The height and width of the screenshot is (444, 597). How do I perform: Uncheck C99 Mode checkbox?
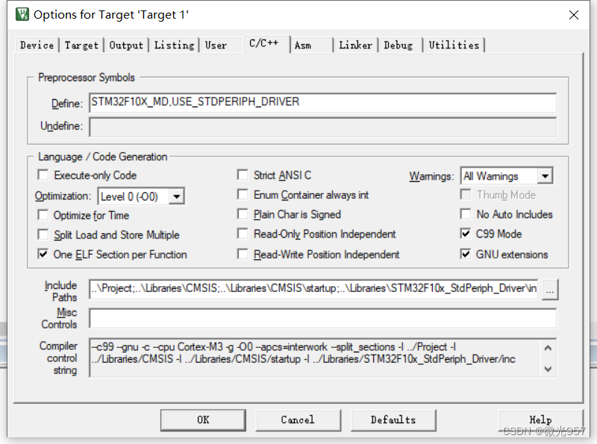click(465, 234)
